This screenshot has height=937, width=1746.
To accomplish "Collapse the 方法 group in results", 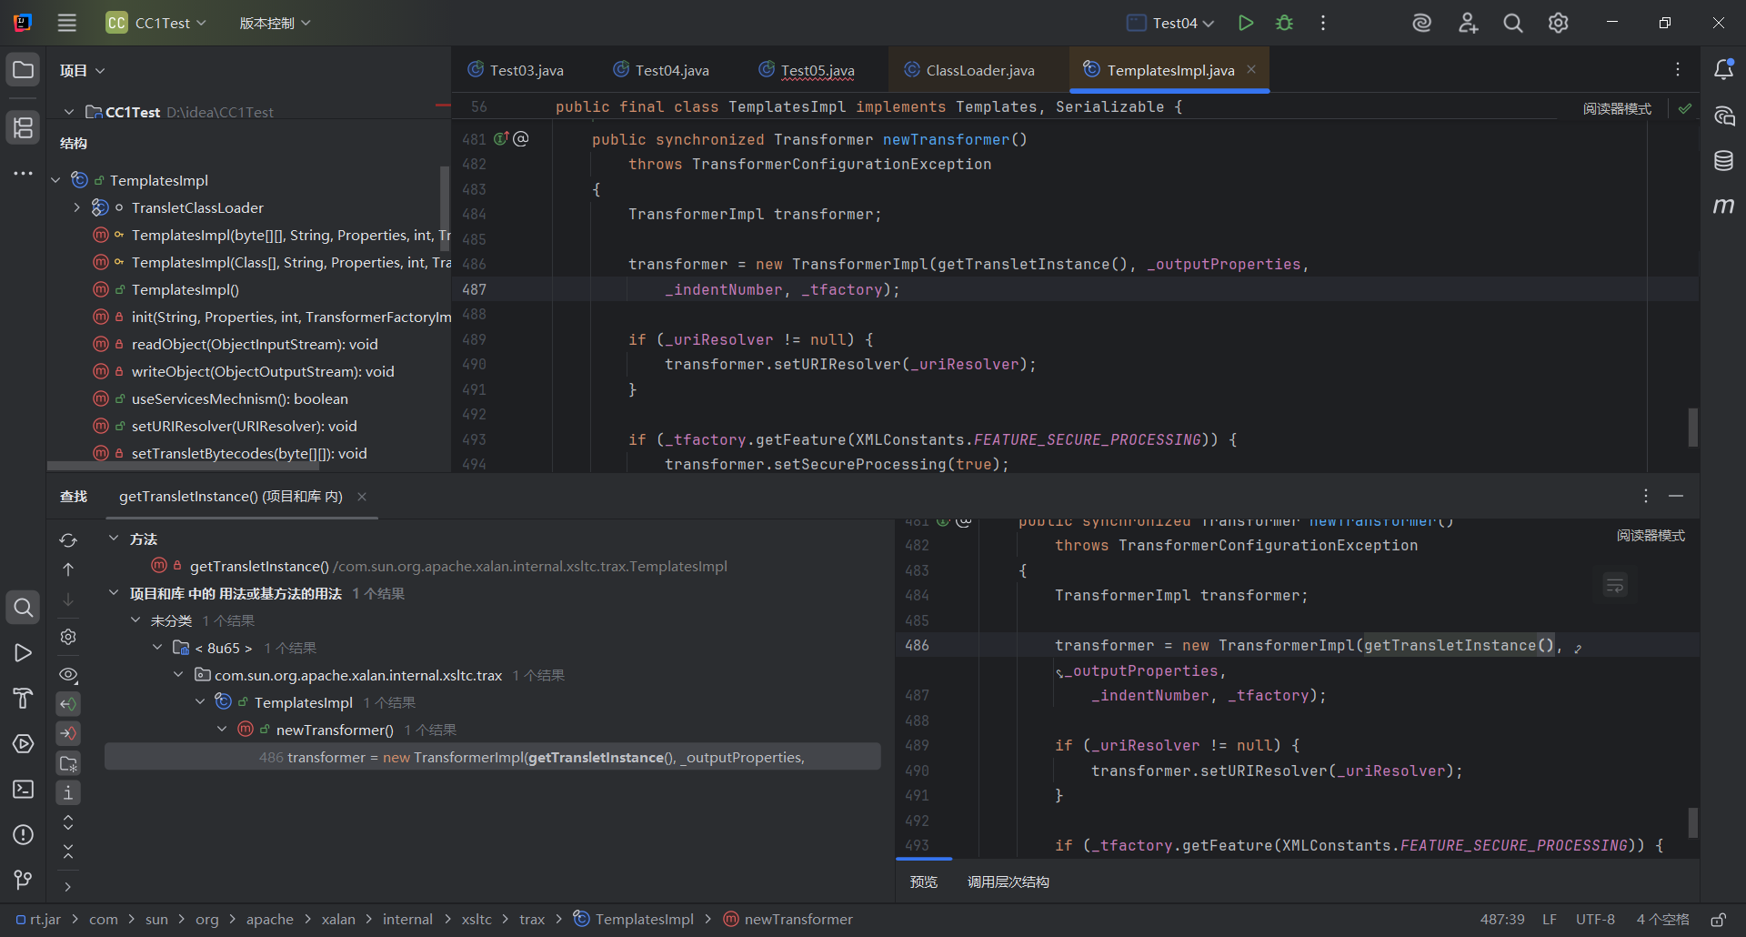I will click(x=114, y=539).
